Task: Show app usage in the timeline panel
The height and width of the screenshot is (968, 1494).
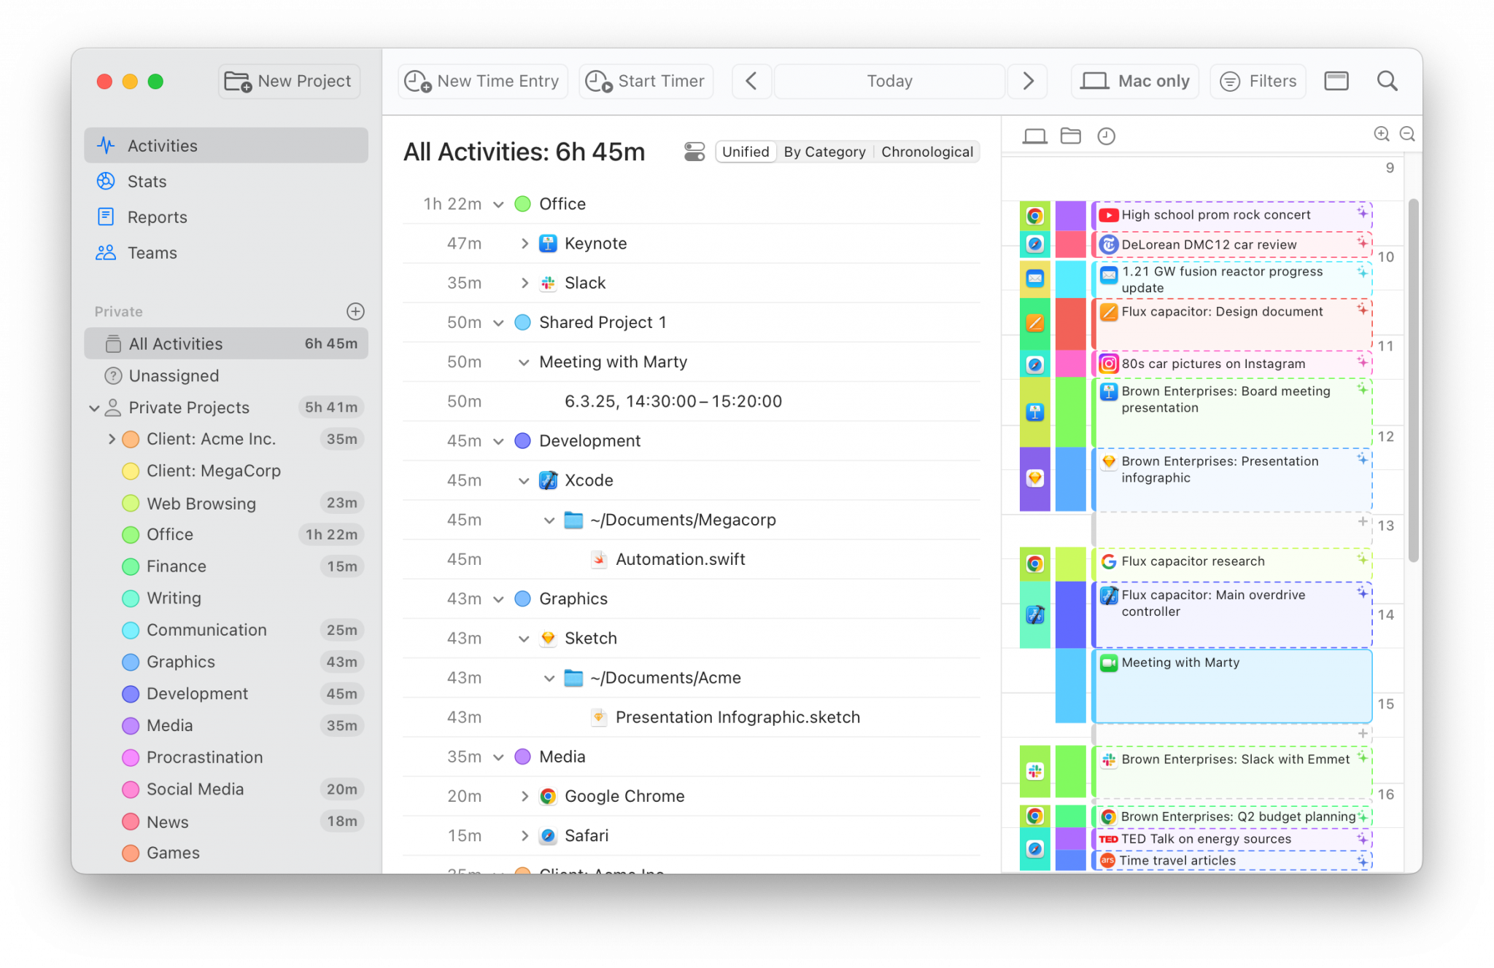Action: pos(1034,136)
